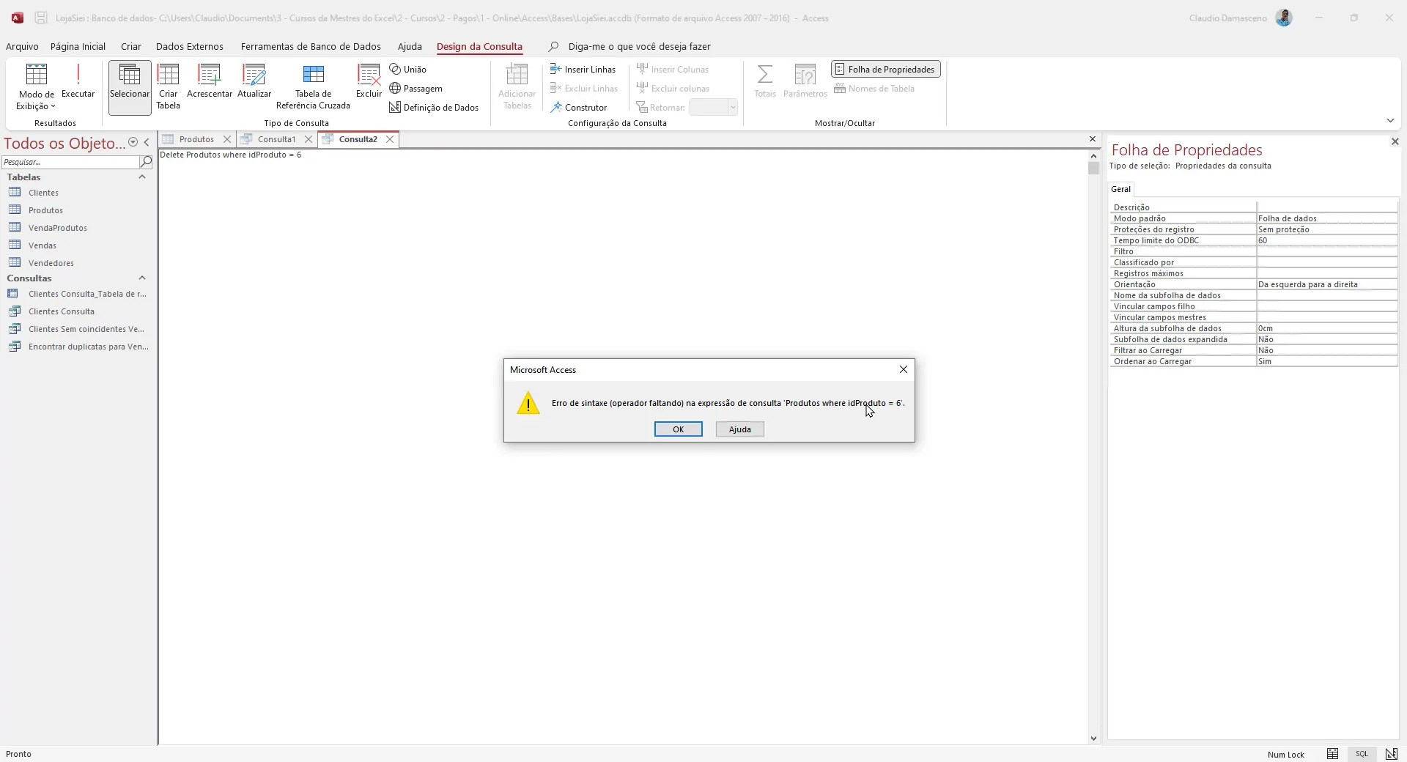Open the Retornar value dropdown
The image size is (1407, 762).
[x=733, y=107]
